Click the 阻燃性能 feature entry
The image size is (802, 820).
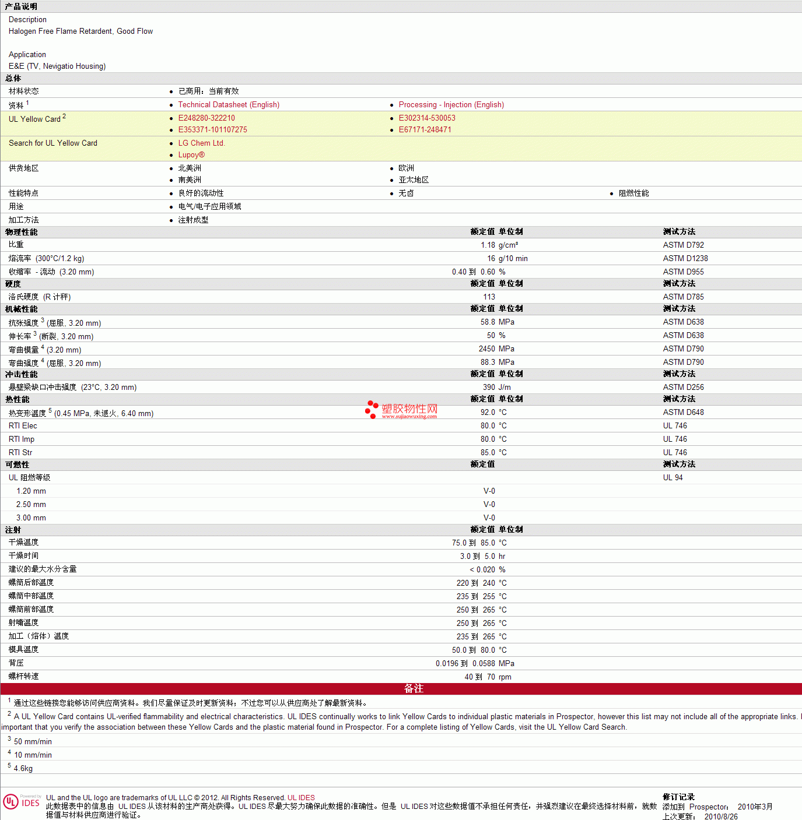pyautogui.click(x=633, y=193)
